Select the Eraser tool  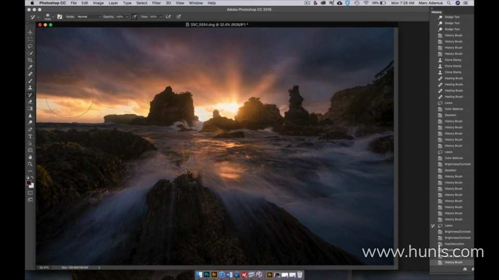pos(30,102)
